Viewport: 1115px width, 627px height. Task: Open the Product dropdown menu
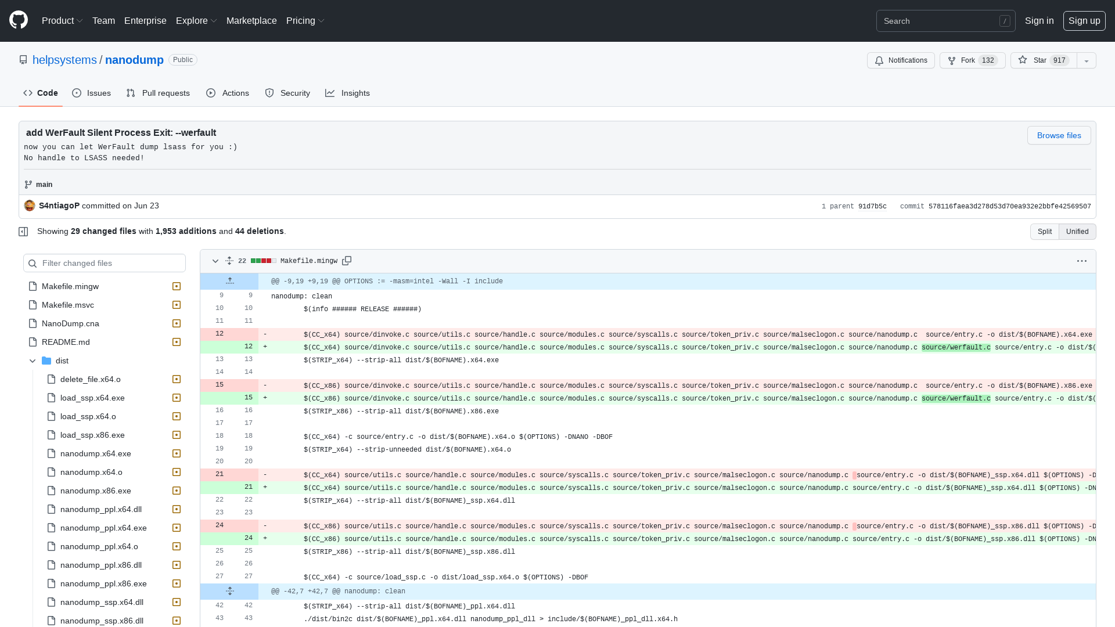pyautogui.click(x=62, y=20)
